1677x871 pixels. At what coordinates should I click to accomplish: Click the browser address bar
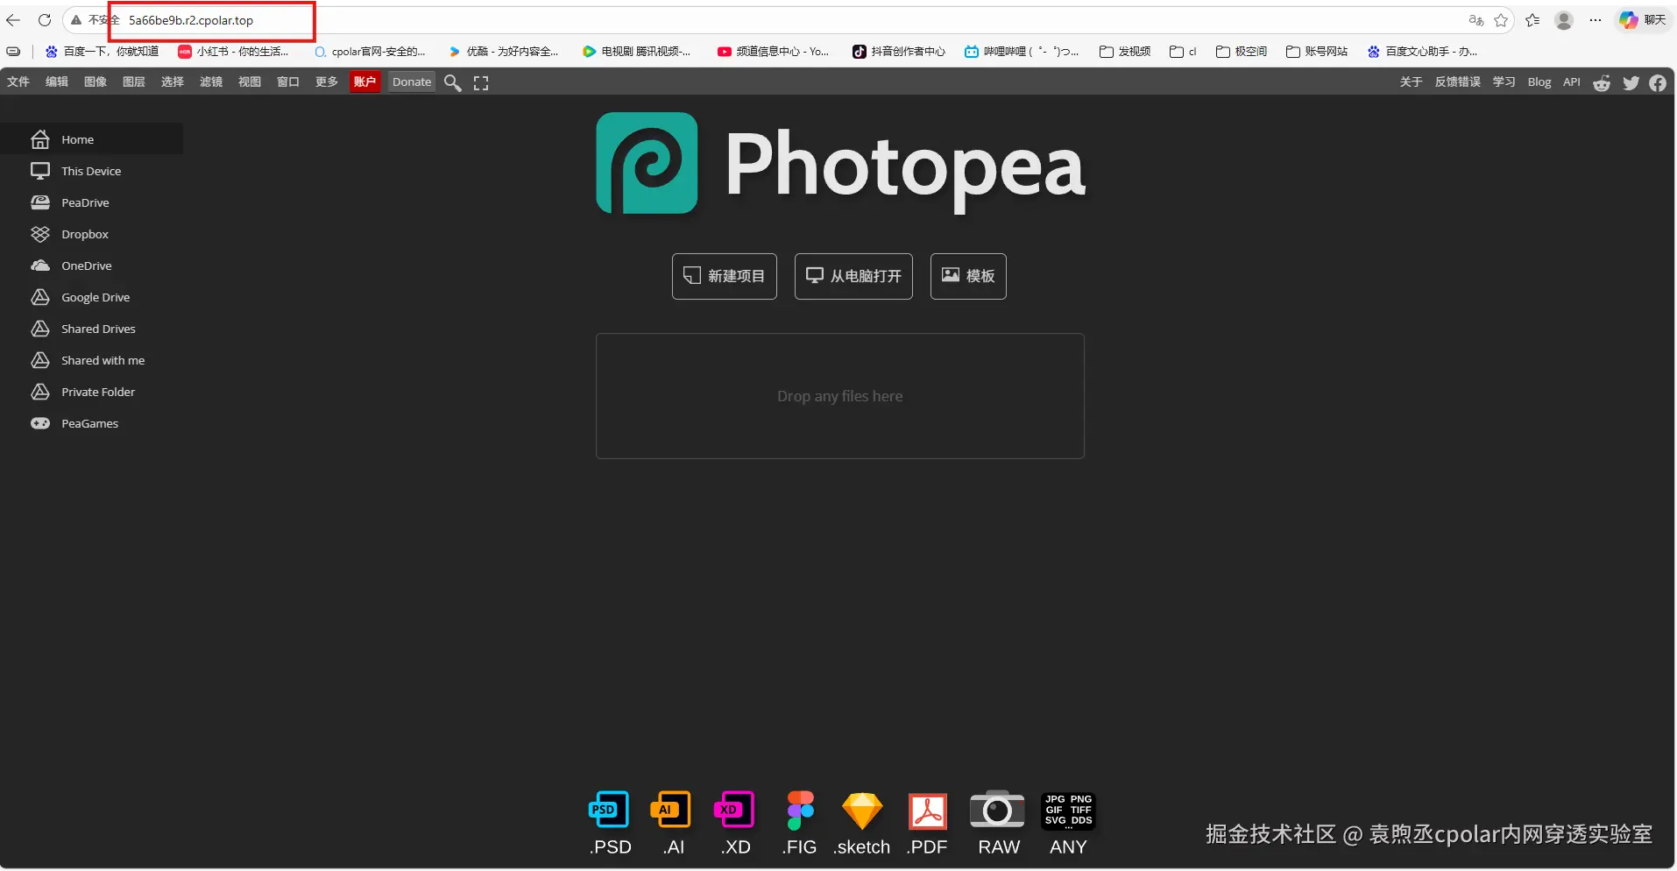click(x=210, y=19)
